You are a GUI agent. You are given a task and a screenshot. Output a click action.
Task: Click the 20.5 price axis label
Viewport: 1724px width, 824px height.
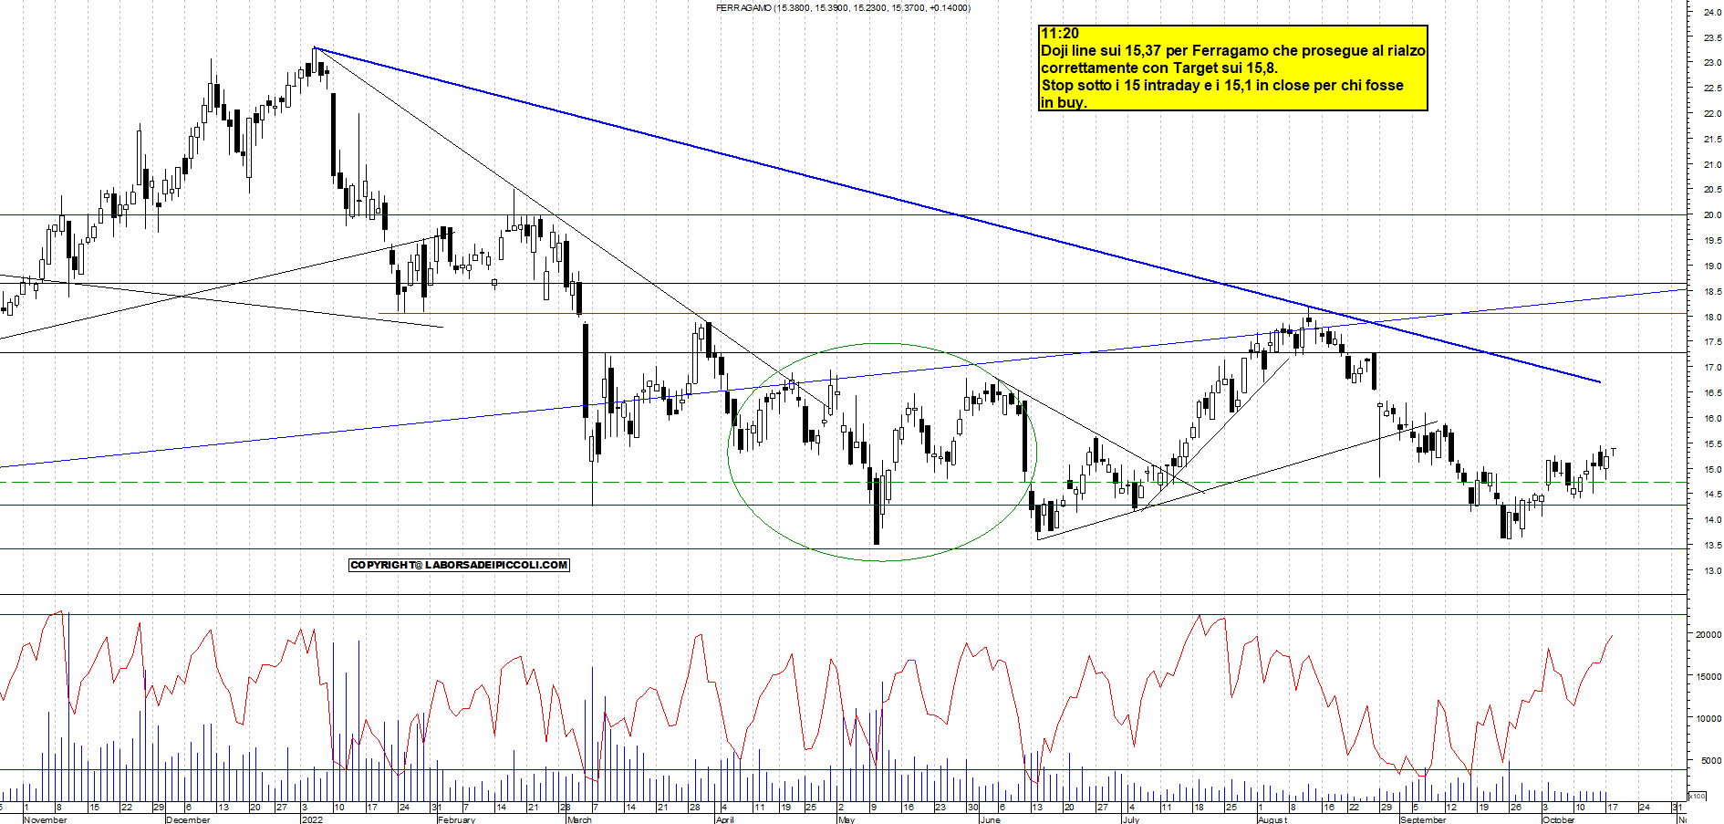click(x=1712, y=190)
